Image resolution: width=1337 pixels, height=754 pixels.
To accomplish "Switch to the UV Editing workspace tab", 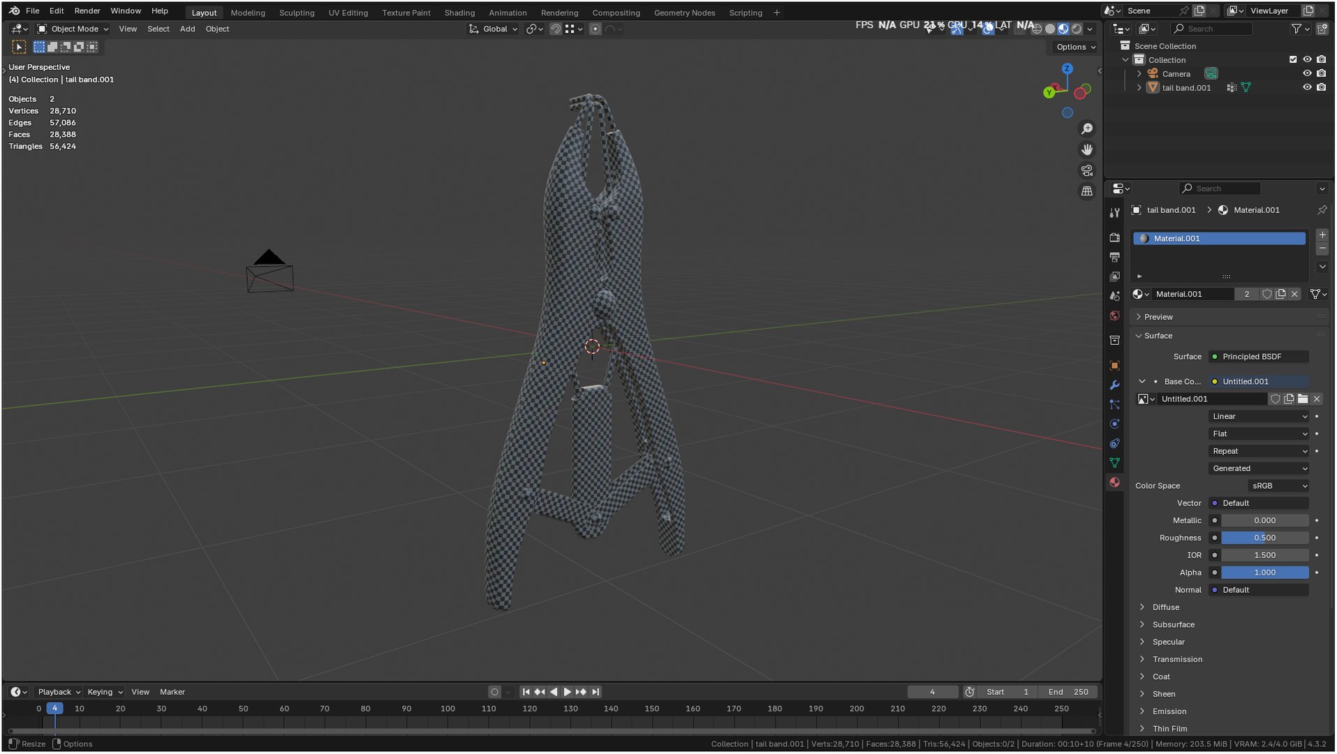I will point(348,13).
